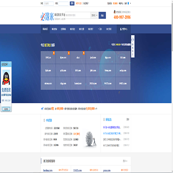Click the phone number 400-997-2996

tap(122, 17)
